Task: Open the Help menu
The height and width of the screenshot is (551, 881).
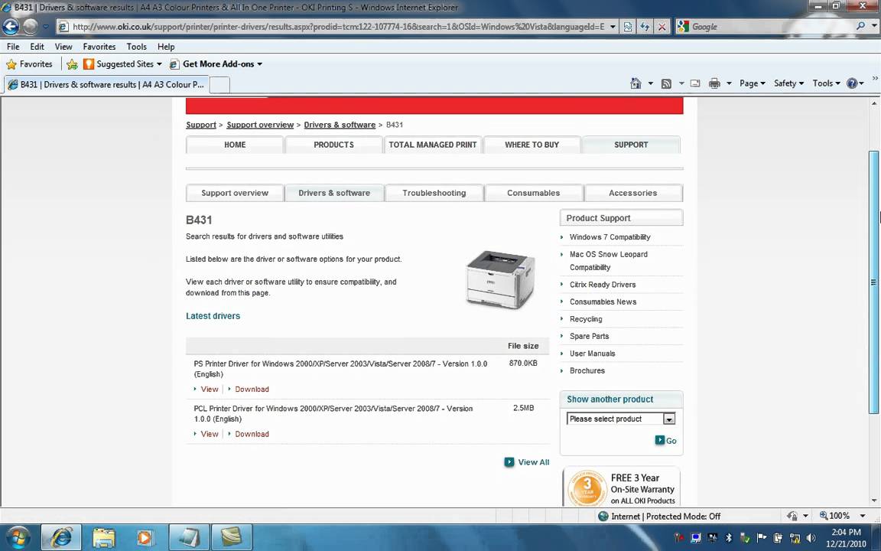Action: (x=166, y=47)
